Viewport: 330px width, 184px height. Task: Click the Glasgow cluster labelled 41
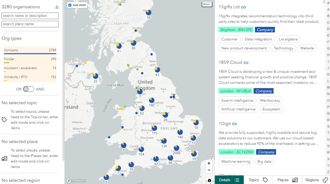click(x=119, y=46)
